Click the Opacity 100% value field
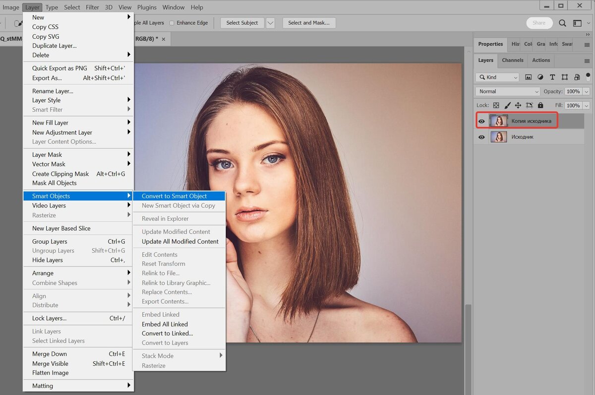This screenshot has width=595, height=395. pos(573,91)
